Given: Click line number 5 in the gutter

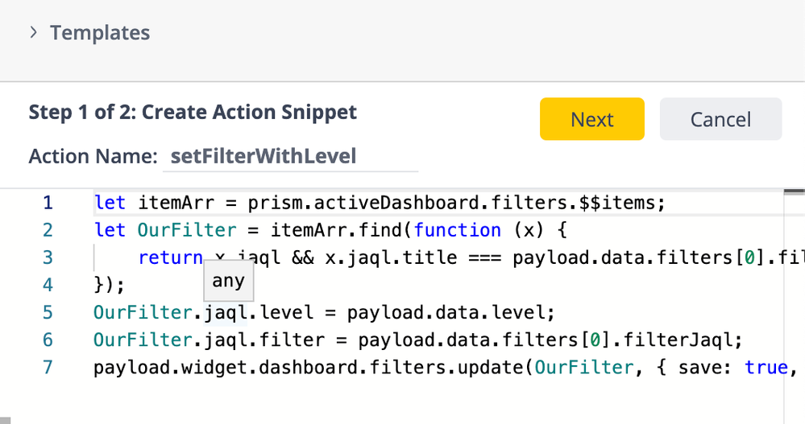Looking at the screenshot, I should point(48,312).
